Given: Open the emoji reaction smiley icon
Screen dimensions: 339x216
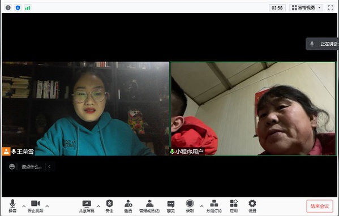Looking at the screenshot, I should pyautogui.click(x=12, y=167).
